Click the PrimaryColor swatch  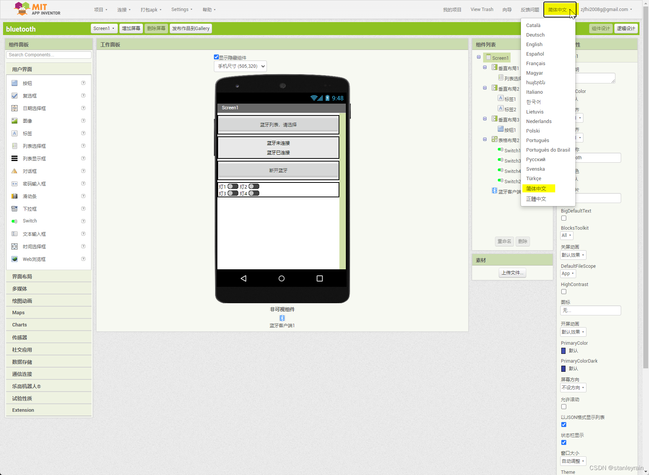click(564, 351)
